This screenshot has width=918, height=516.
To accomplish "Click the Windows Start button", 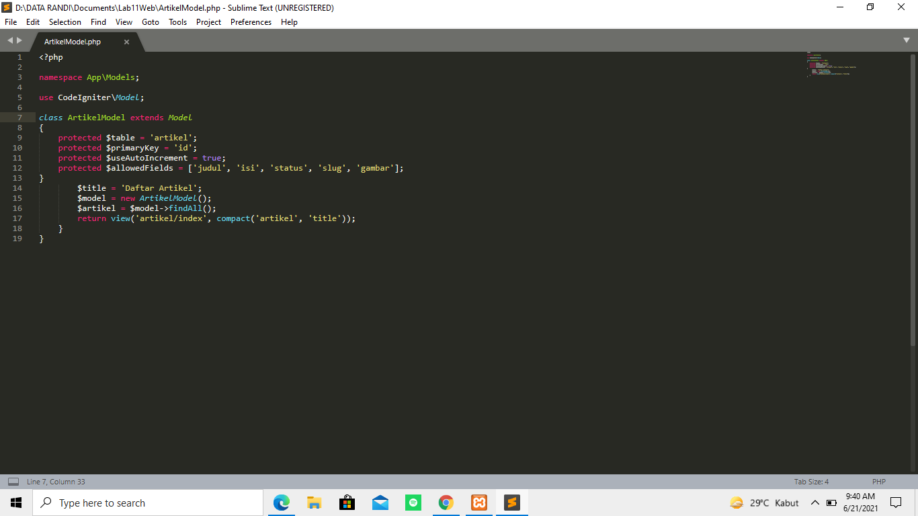I will click(x=15, y=503).
